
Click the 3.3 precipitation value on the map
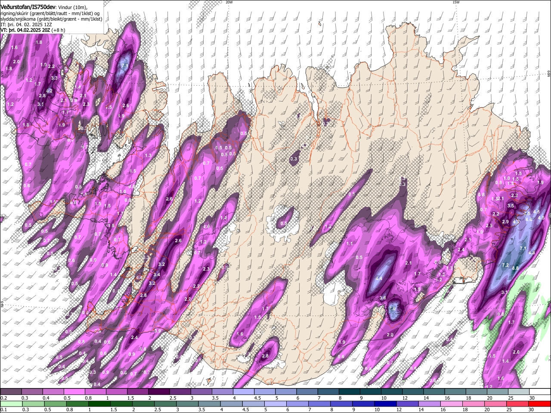(54, 78)
